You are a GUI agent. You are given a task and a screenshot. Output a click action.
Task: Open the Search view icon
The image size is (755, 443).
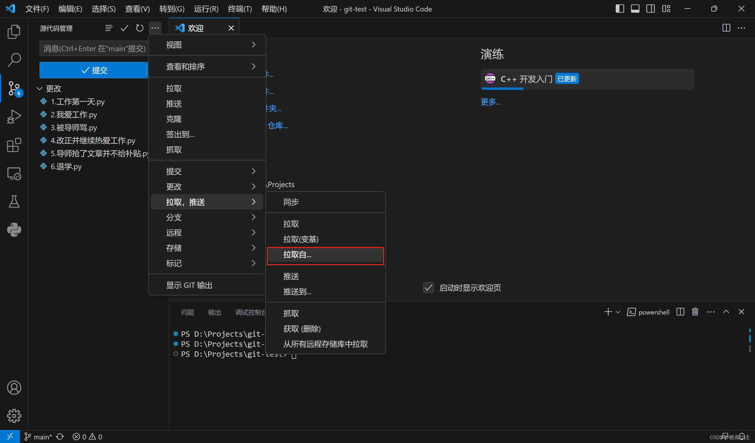tap(14, 60)
